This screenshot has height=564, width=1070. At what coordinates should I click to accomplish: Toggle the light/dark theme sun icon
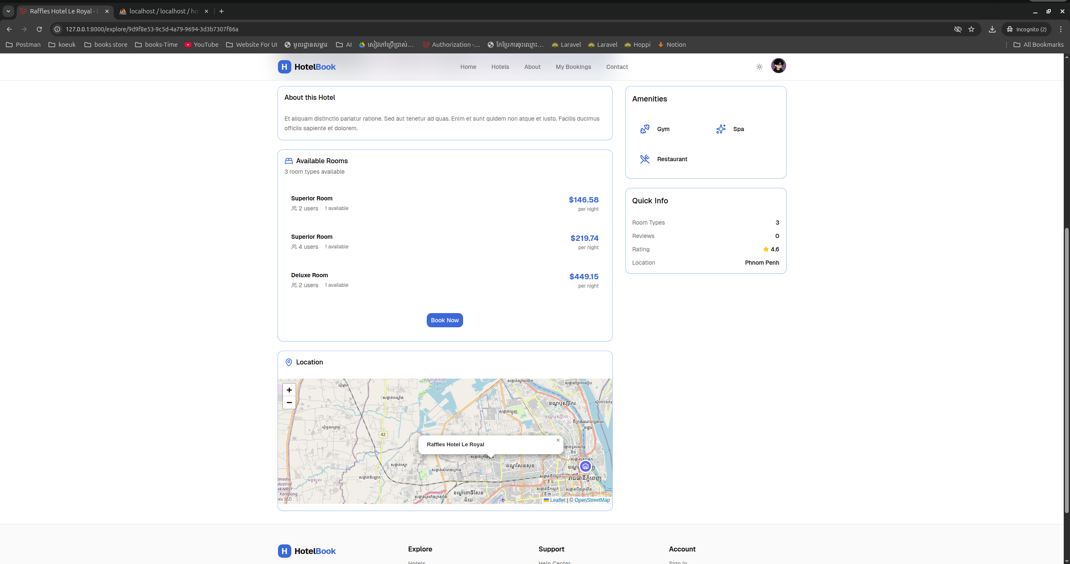[759, 67]
